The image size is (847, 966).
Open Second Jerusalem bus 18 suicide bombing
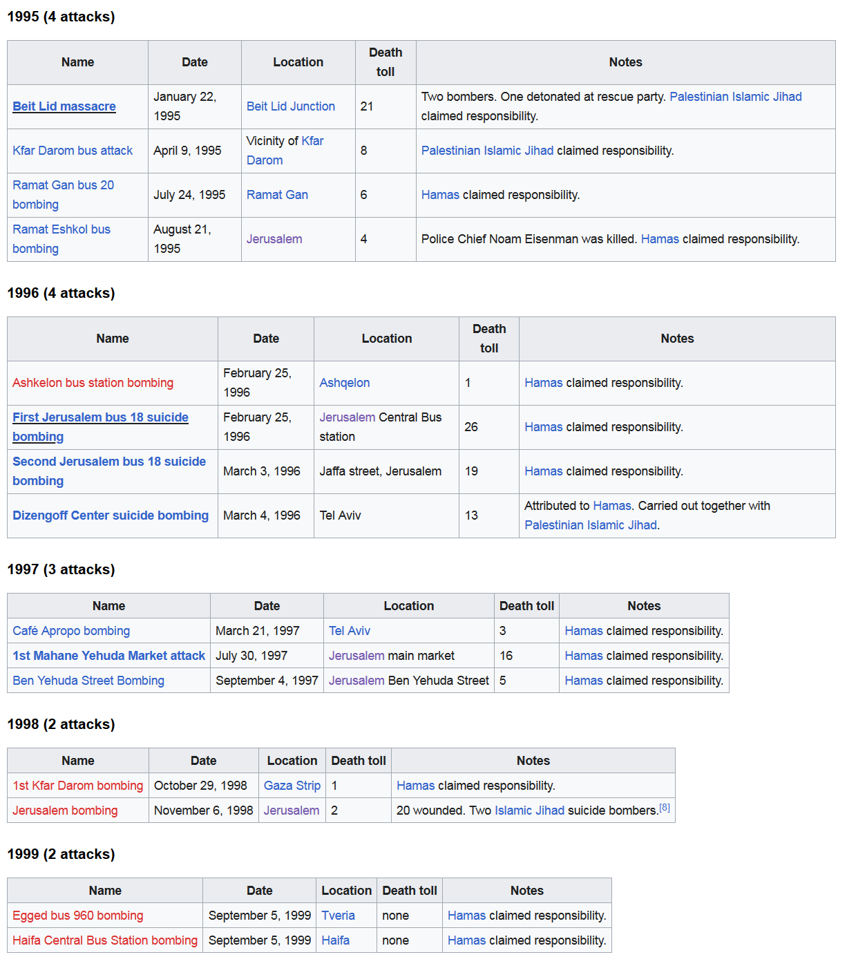coord(109,471)
